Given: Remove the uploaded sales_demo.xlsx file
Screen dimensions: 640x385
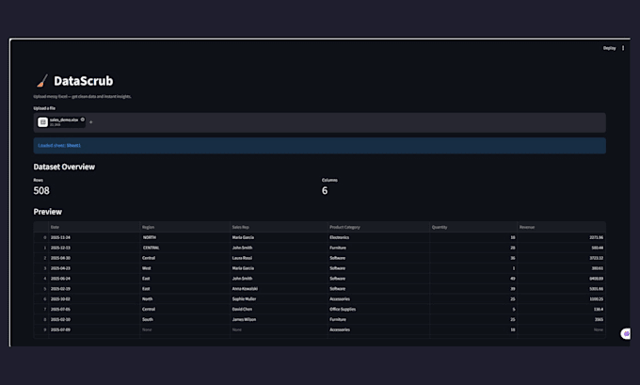Looking at the screenshot, I should (x=83, y=120).
